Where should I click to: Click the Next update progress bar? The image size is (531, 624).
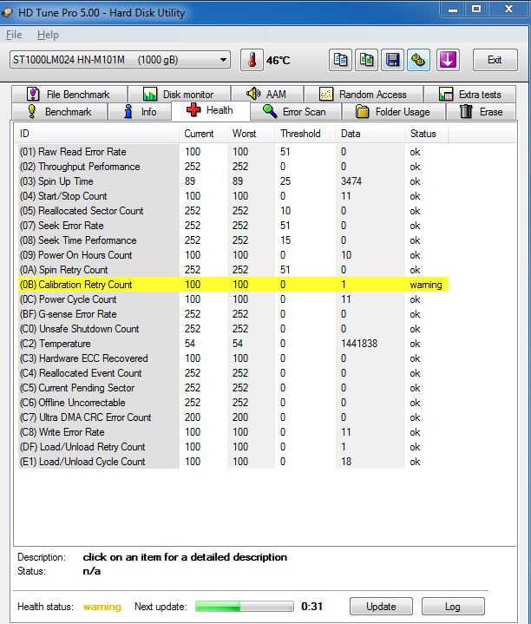(x=244, y=607)
